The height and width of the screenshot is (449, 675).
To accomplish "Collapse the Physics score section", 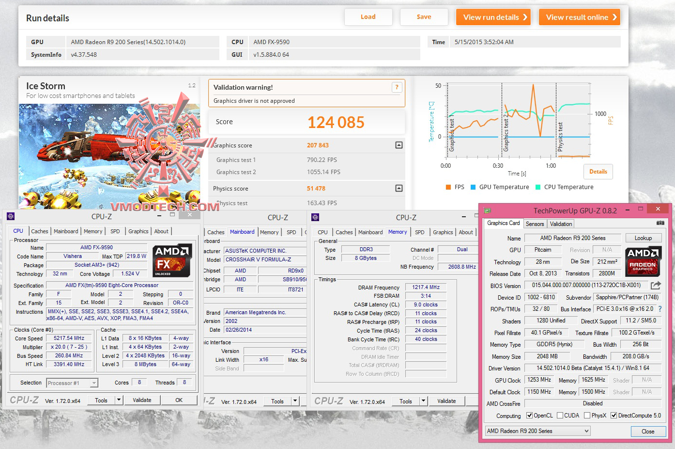I will pos(399,188).
